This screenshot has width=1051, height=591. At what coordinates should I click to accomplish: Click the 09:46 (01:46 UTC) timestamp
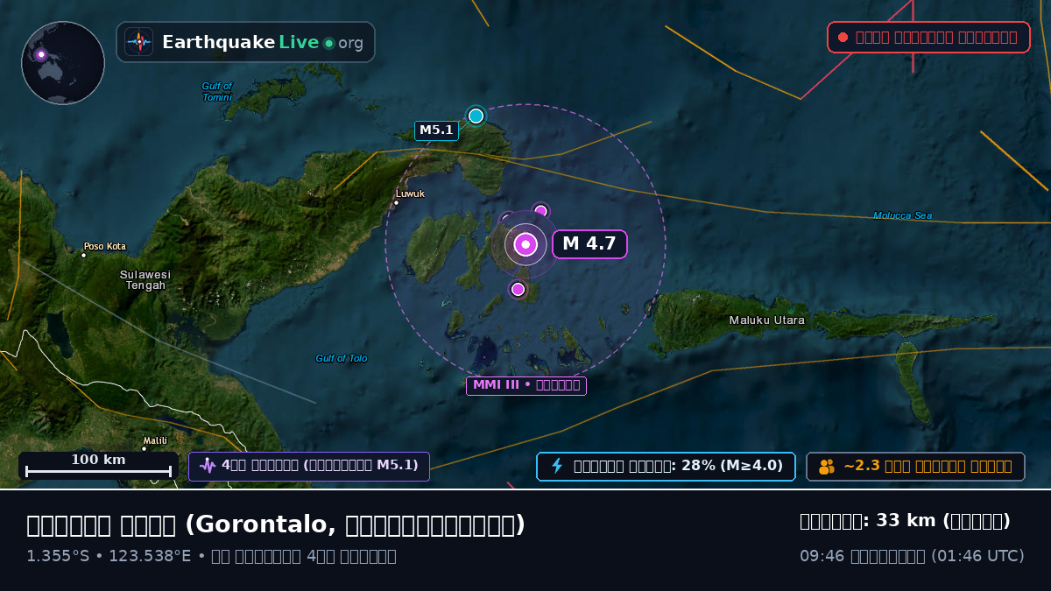coord(912,556)
